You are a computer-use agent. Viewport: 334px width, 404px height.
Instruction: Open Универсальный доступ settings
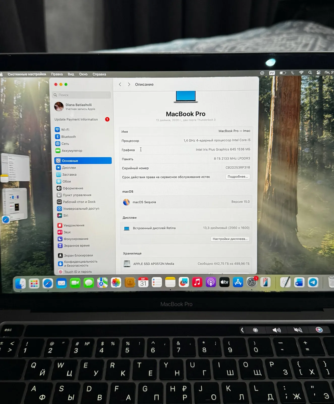coord(78,209)
